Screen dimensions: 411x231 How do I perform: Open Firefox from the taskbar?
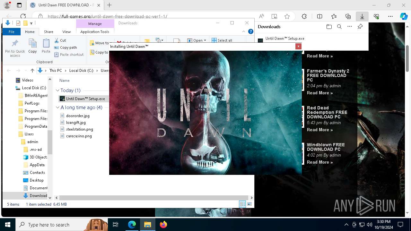[x=163, y=225]
